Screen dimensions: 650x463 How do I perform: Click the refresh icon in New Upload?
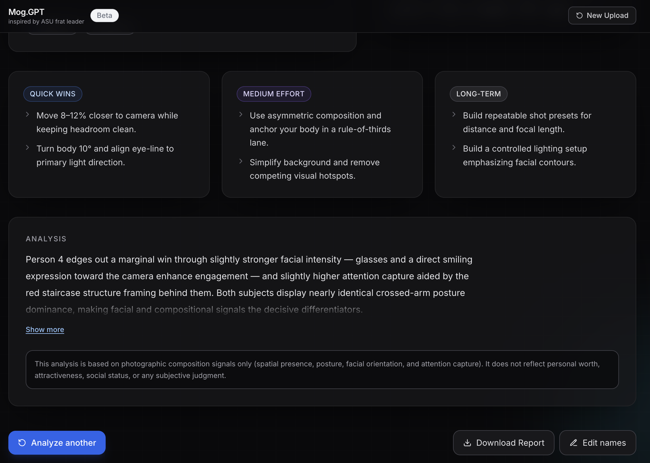tap(579, 16)
